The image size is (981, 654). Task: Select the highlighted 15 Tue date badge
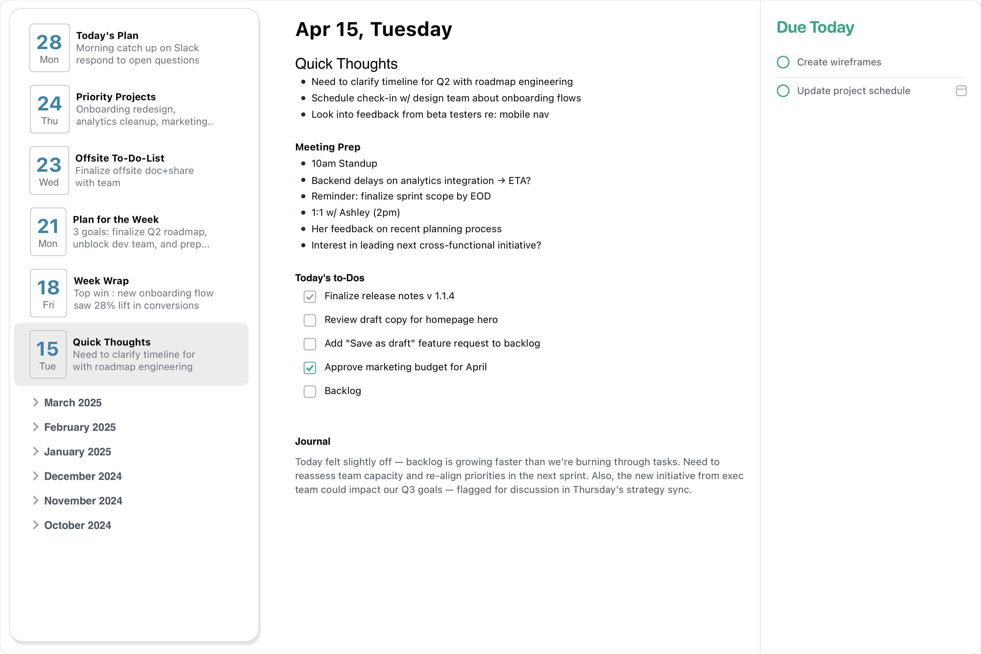click(x=47, y=354)
